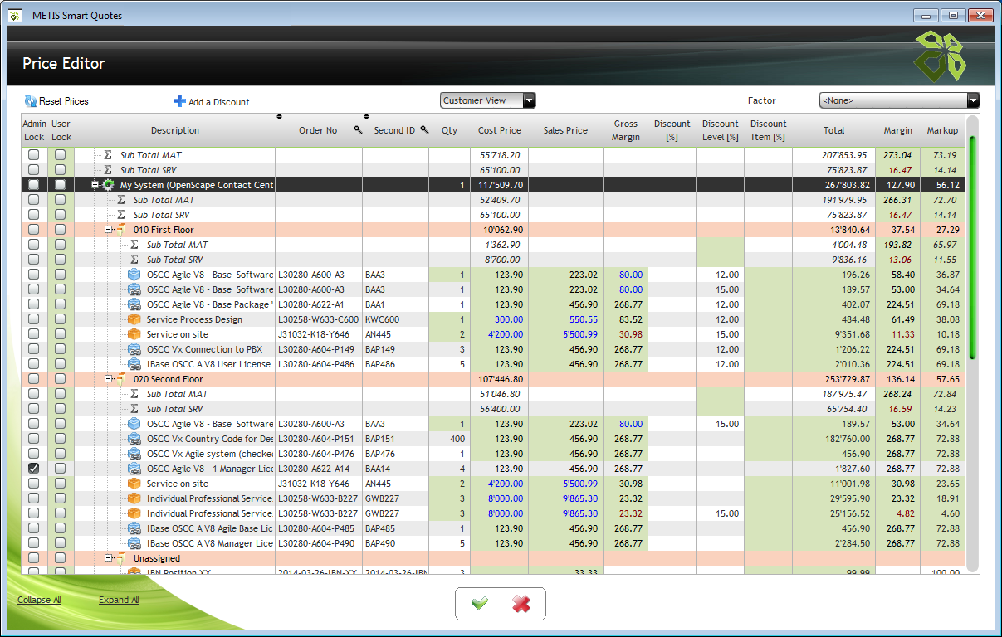Click the icon of IBase OSCC A V8 Manager row
Screen dimensions: 1002x637
pos(134,543)
